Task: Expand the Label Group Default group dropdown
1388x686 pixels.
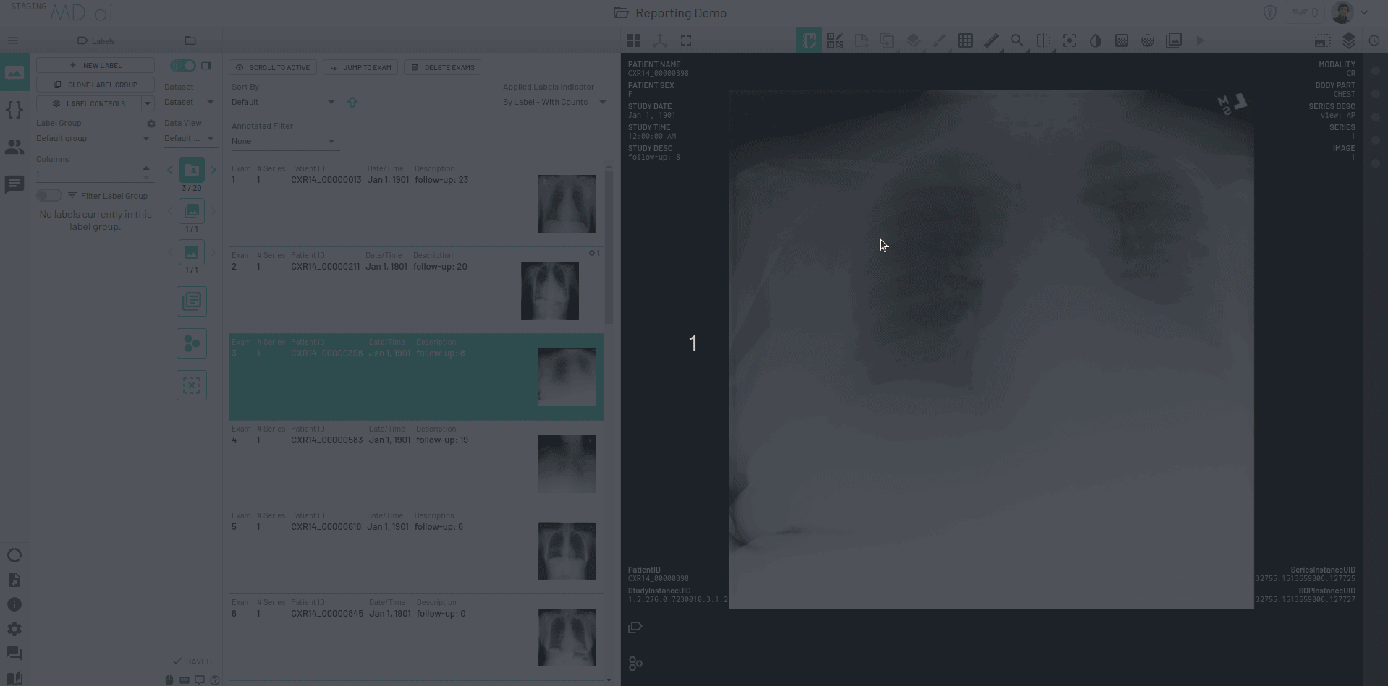Action: click(x=95, y=138)
